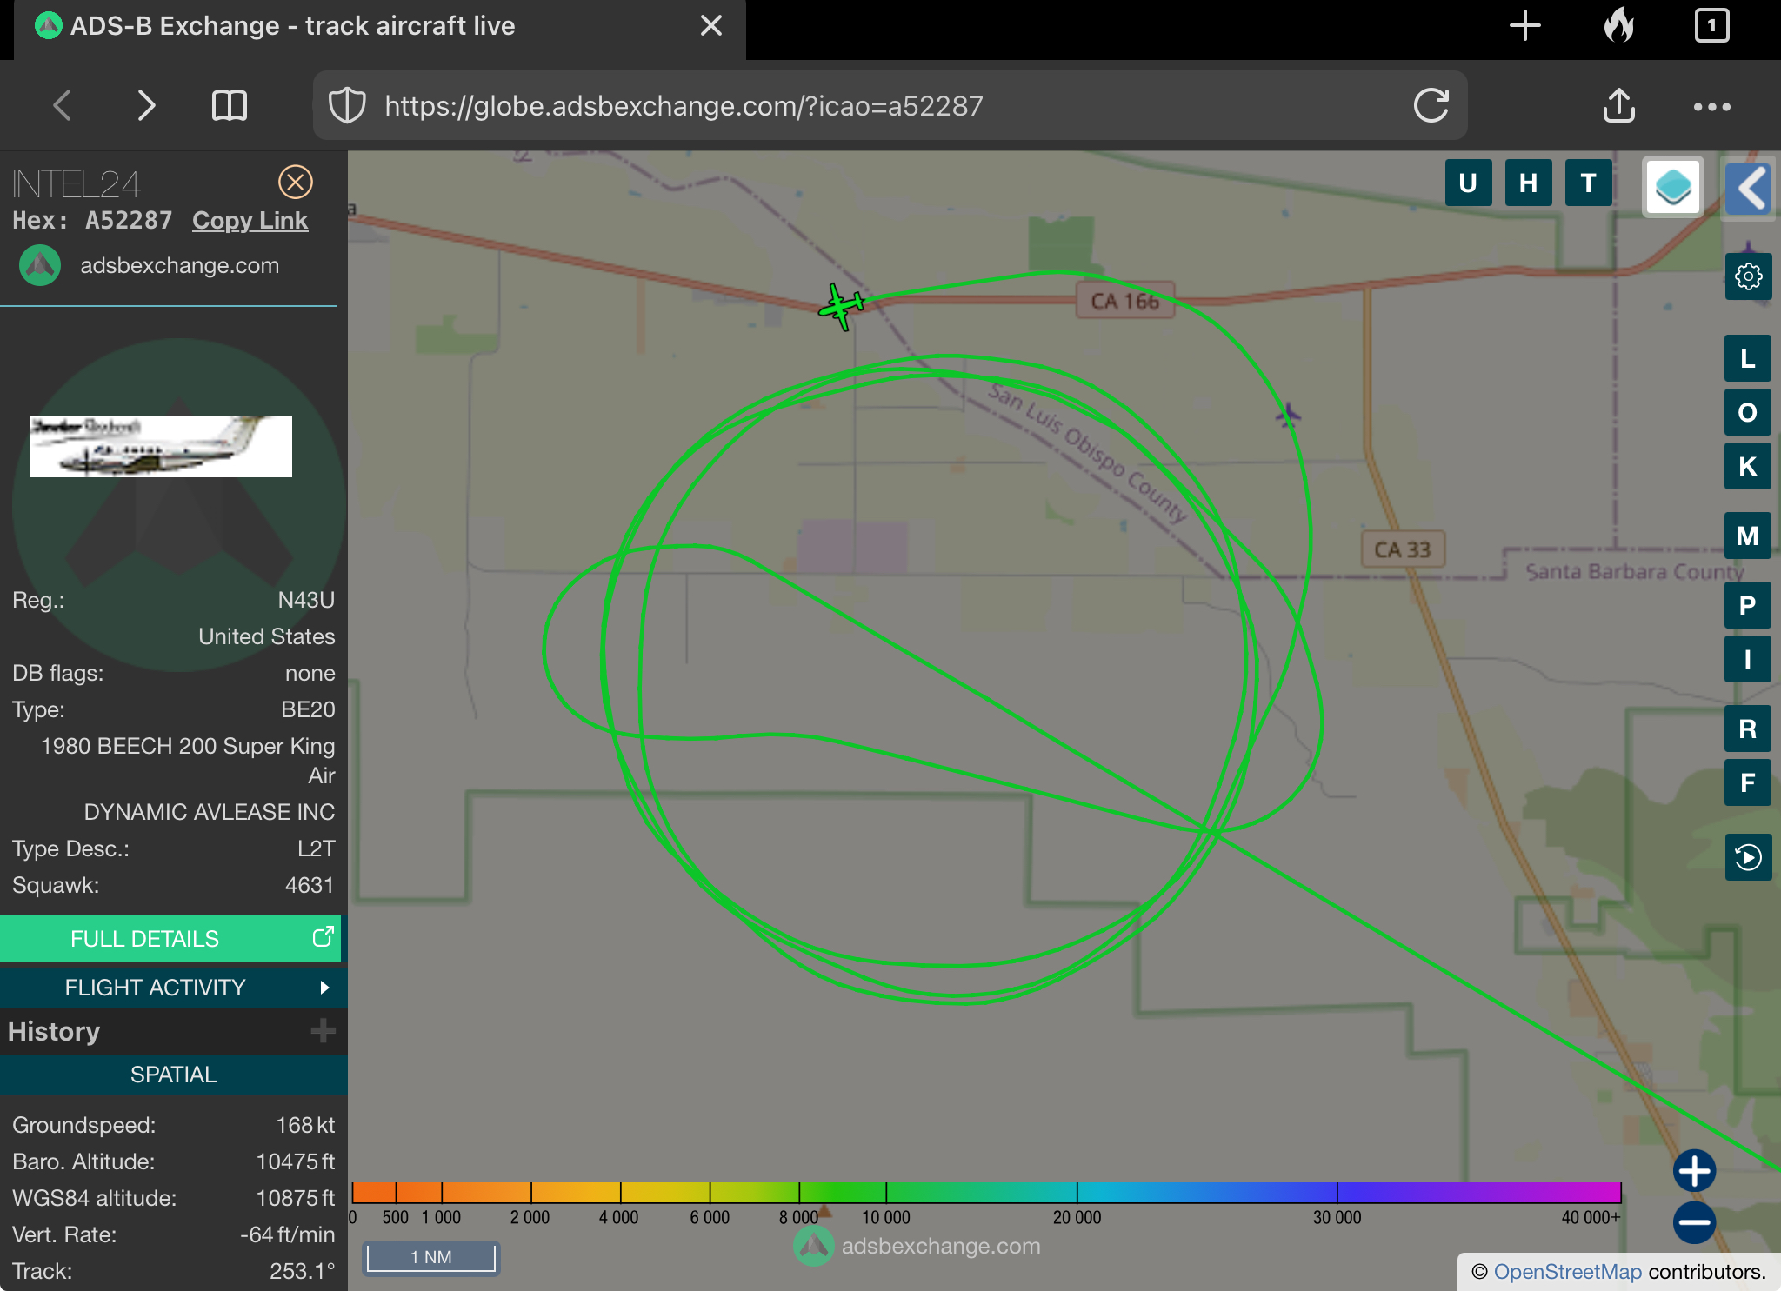Click the CA 33 highway label

tap(1403, 549)
